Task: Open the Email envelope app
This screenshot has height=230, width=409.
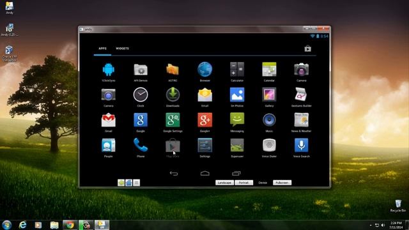Action: click(204, 95)
